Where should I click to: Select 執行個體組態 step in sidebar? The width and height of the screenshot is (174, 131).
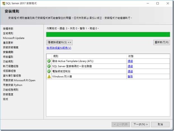pyautogui.click(x=11, y=66)
